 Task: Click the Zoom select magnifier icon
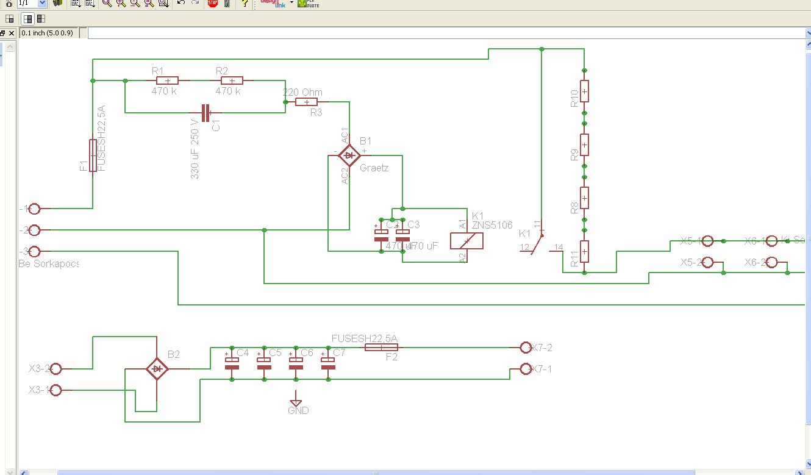pos(163,3)
